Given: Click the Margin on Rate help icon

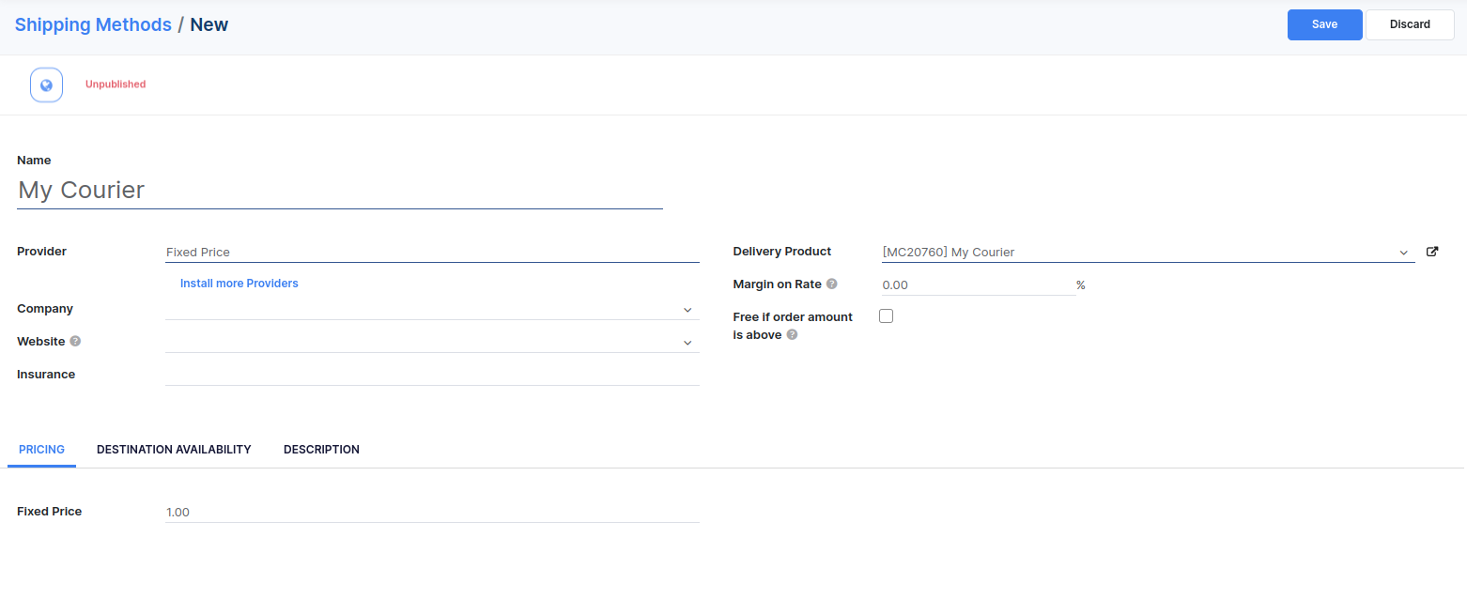Looking at the screenshot, I should pos(831,284).
